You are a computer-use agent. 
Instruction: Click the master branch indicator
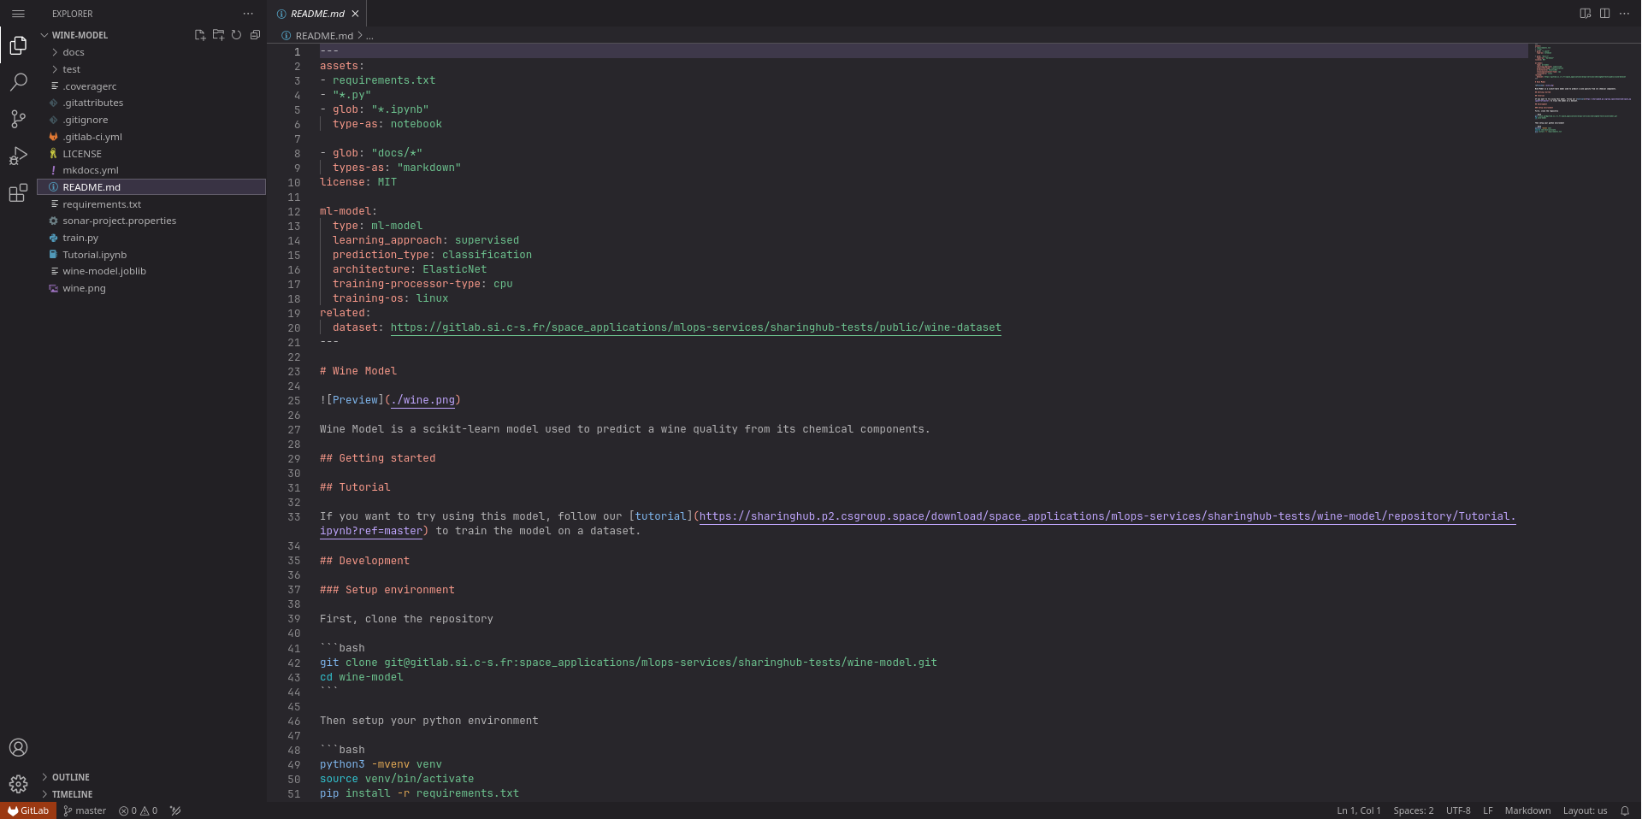pos(85,810)
